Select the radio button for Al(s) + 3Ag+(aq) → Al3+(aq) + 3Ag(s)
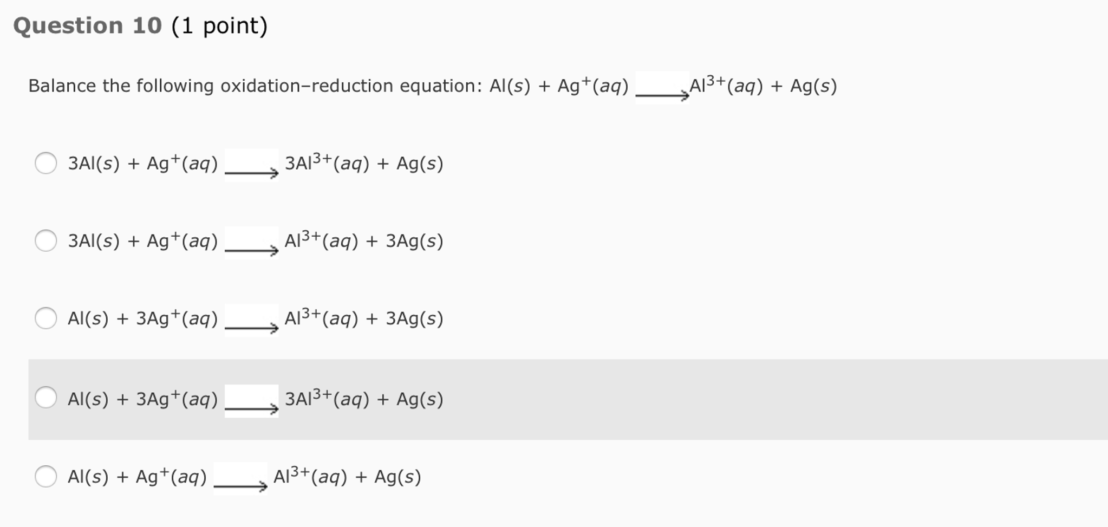The height and width of the screenshot is (527, 1108). click(47, 318)
